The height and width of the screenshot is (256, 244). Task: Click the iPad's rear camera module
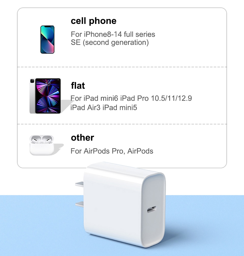tap(32, 81)
